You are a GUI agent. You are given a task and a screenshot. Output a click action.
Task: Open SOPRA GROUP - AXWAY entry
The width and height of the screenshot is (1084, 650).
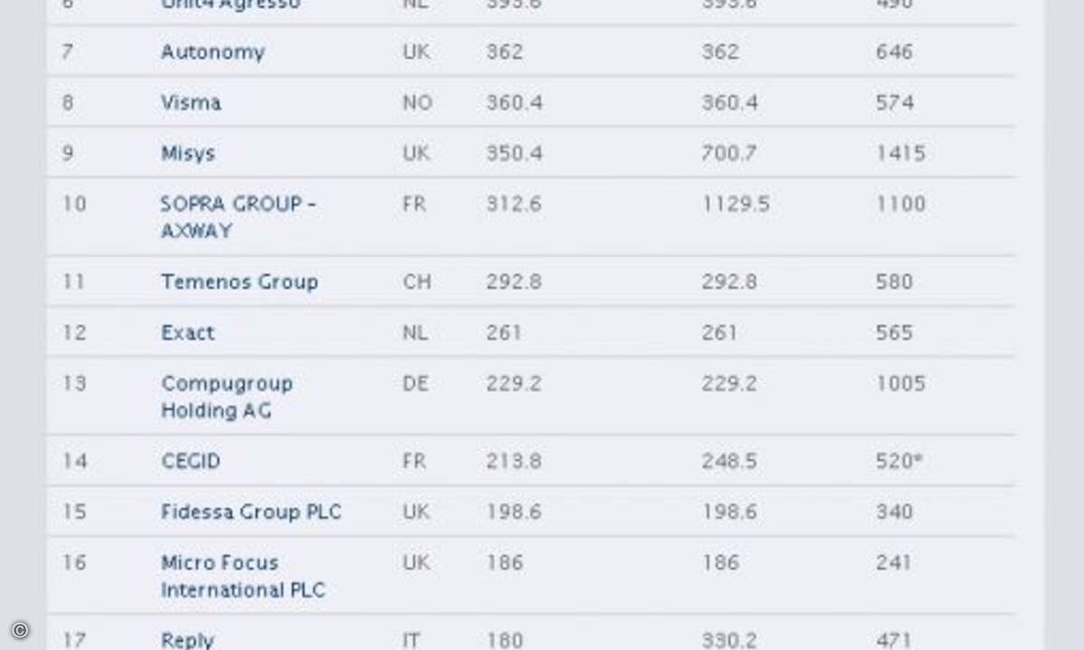coord(238,218)
